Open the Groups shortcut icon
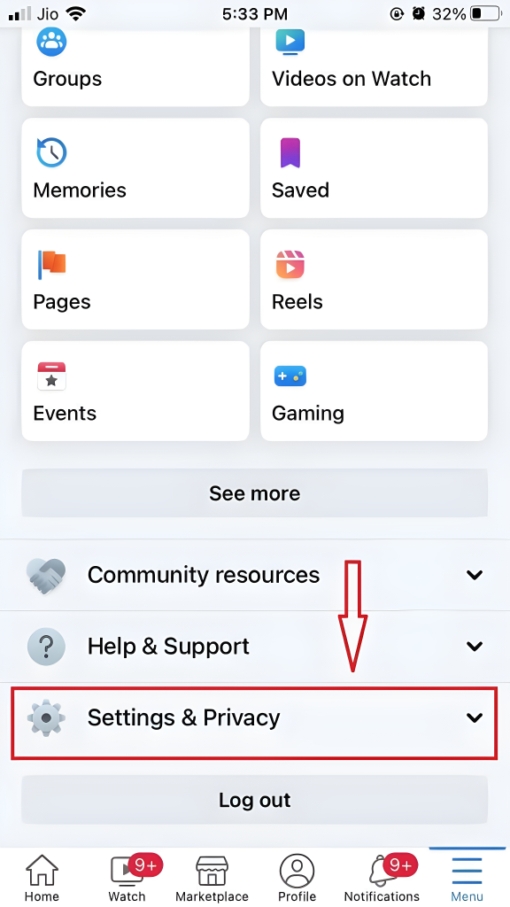 tap(51, 42)
